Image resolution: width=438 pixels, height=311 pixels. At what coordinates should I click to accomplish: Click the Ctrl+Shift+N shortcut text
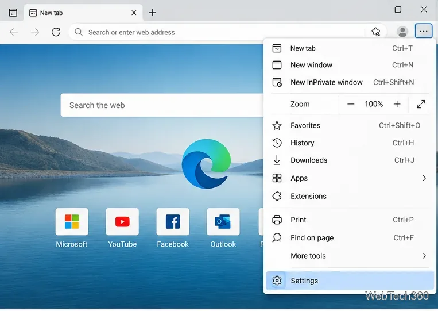pos(394,82)
